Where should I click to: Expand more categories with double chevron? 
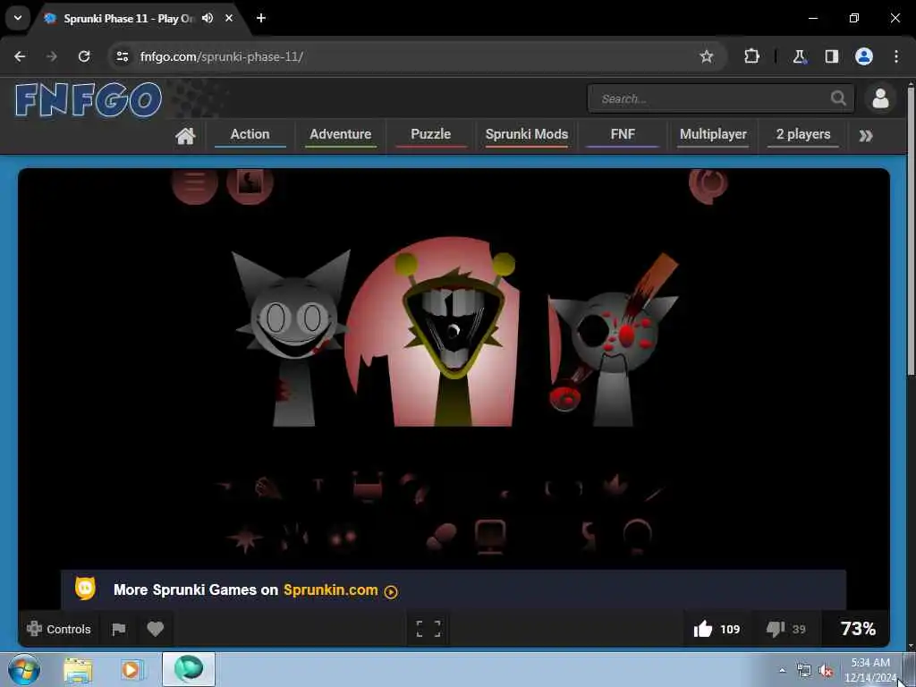pyautogui.click(x=866, y=136)
